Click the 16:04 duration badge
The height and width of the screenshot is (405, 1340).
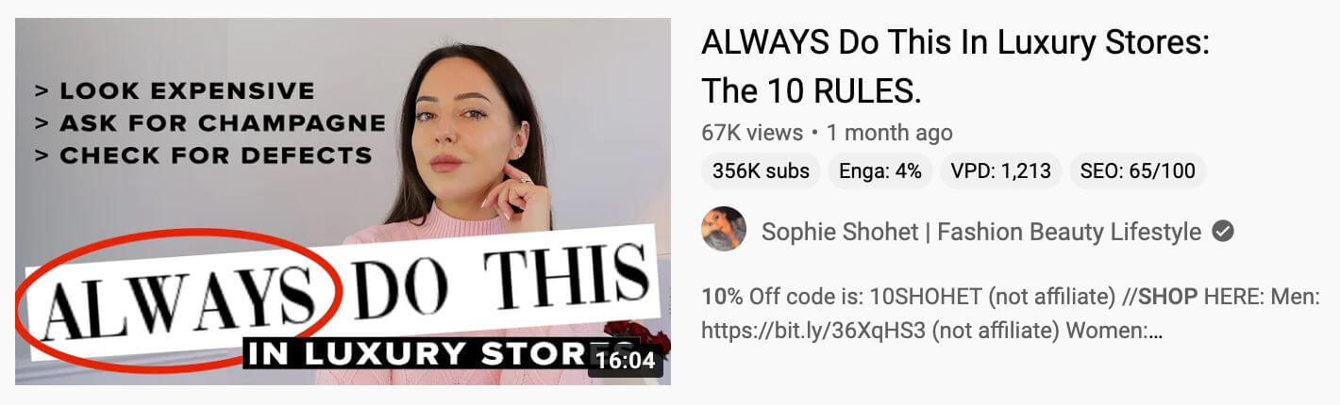point(626,361)
